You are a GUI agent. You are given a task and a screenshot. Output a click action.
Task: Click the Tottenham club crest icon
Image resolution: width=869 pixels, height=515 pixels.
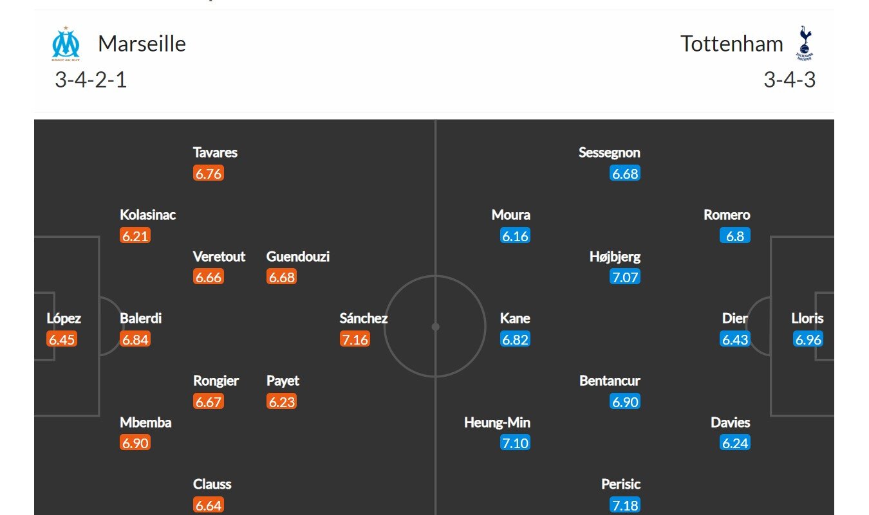point(805,43)
